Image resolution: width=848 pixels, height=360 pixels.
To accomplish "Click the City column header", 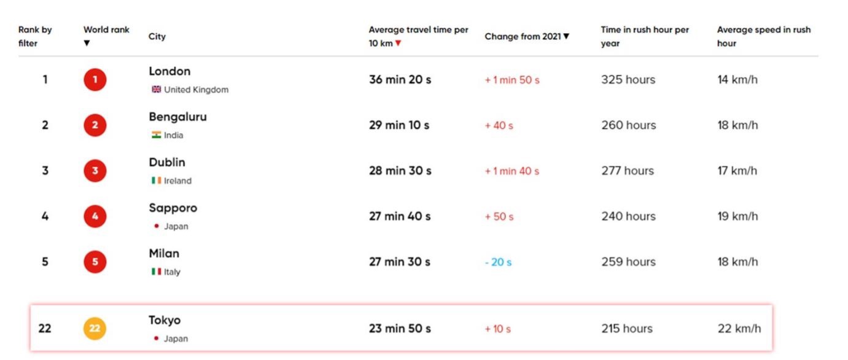I will [157, 36].
